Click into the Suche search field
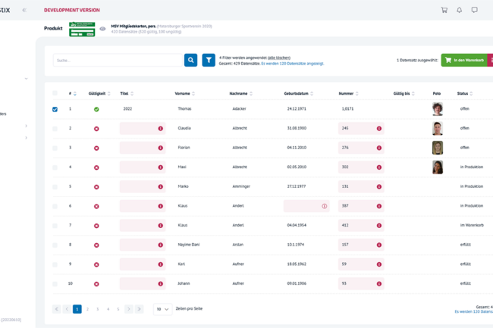 (118, 60)
